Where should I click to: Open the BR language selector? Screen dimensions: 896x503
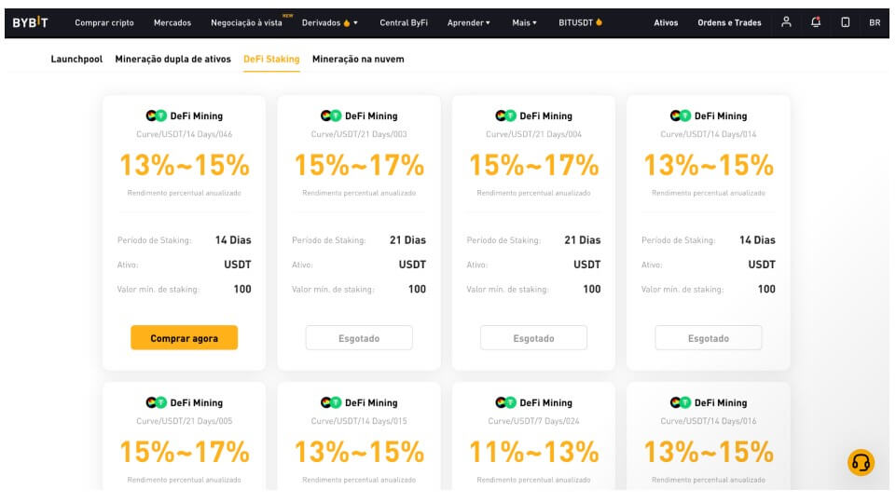(x=875, y=23)
